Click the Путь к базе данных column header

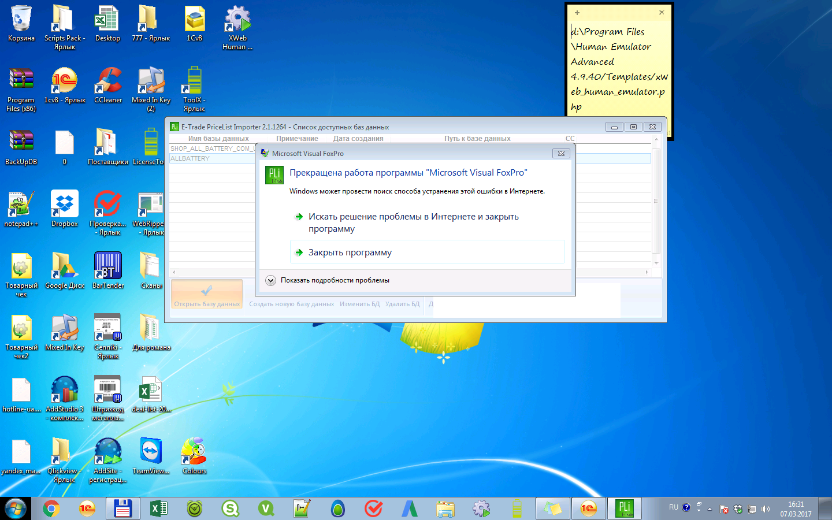477,139
